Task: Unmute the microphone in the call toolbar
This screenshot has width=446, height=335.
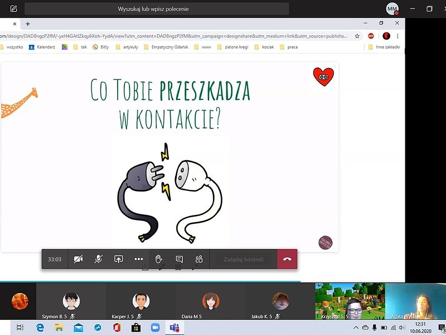Action: [99, 259]
